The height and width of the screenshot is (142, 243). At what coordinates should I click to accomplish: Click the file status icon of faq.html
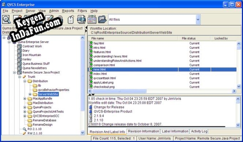point(90,43)
